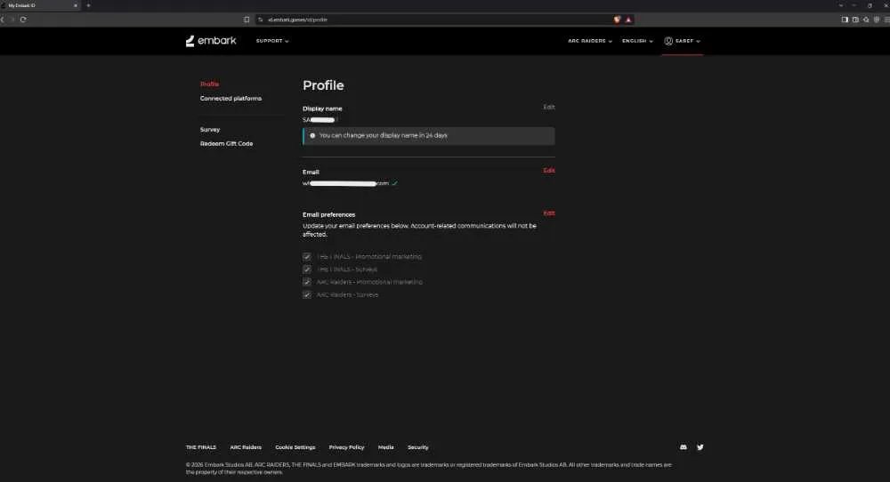Viewport: 890px width, 482px height.
Task: Open ARC Raiders footer link
Action: coord(246,447)
